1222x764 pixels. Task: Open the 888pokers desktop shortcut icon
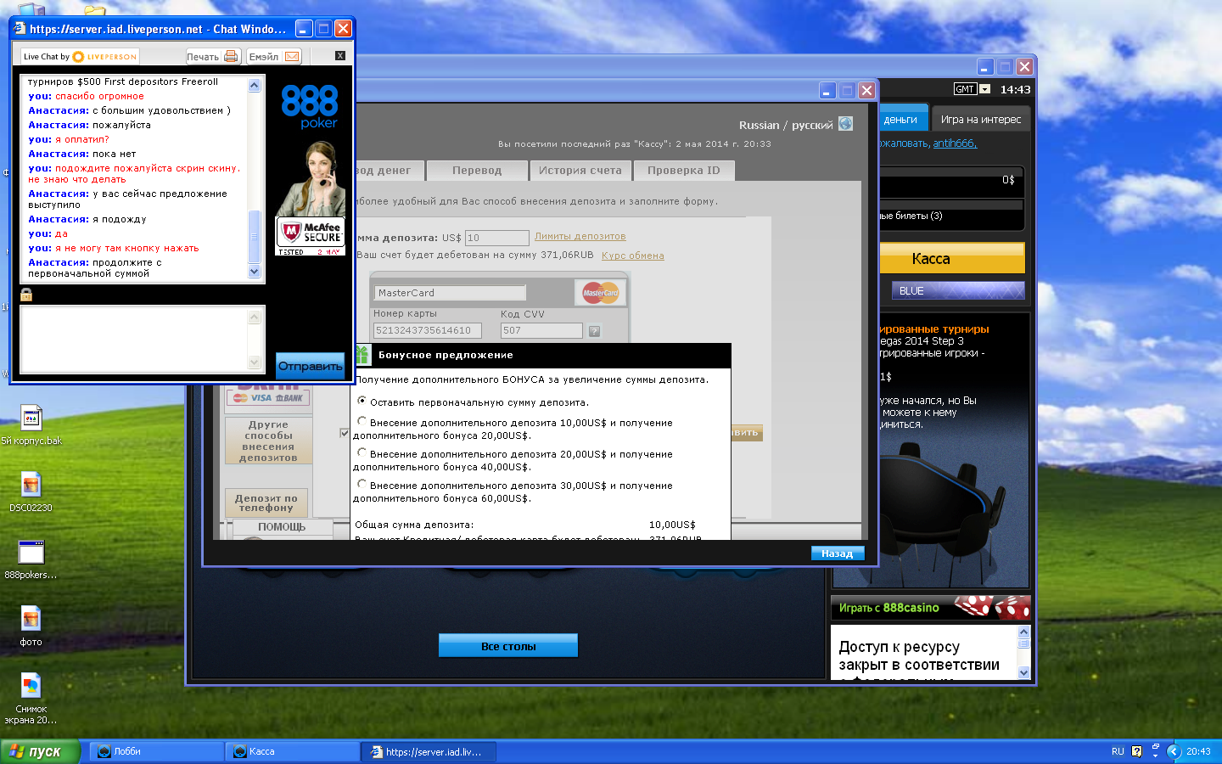31,559
